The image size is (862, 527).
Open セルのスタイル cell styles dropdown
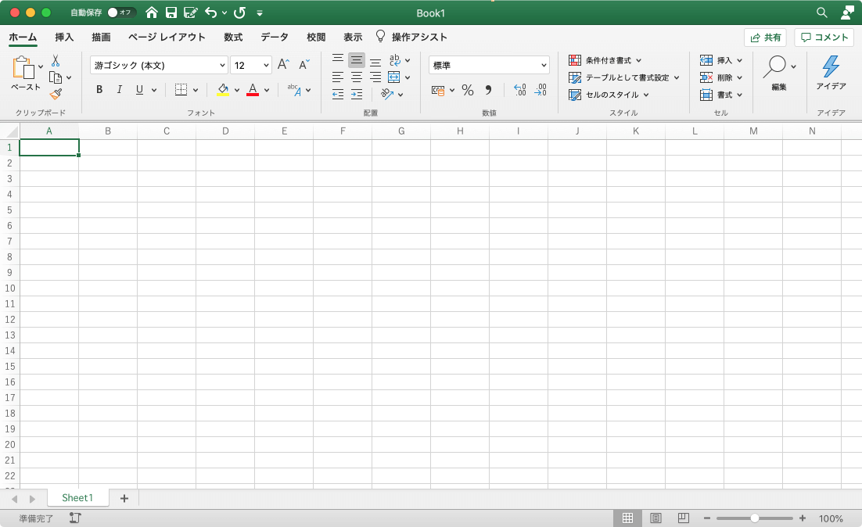pyautogui.click(x=609, y=95)
